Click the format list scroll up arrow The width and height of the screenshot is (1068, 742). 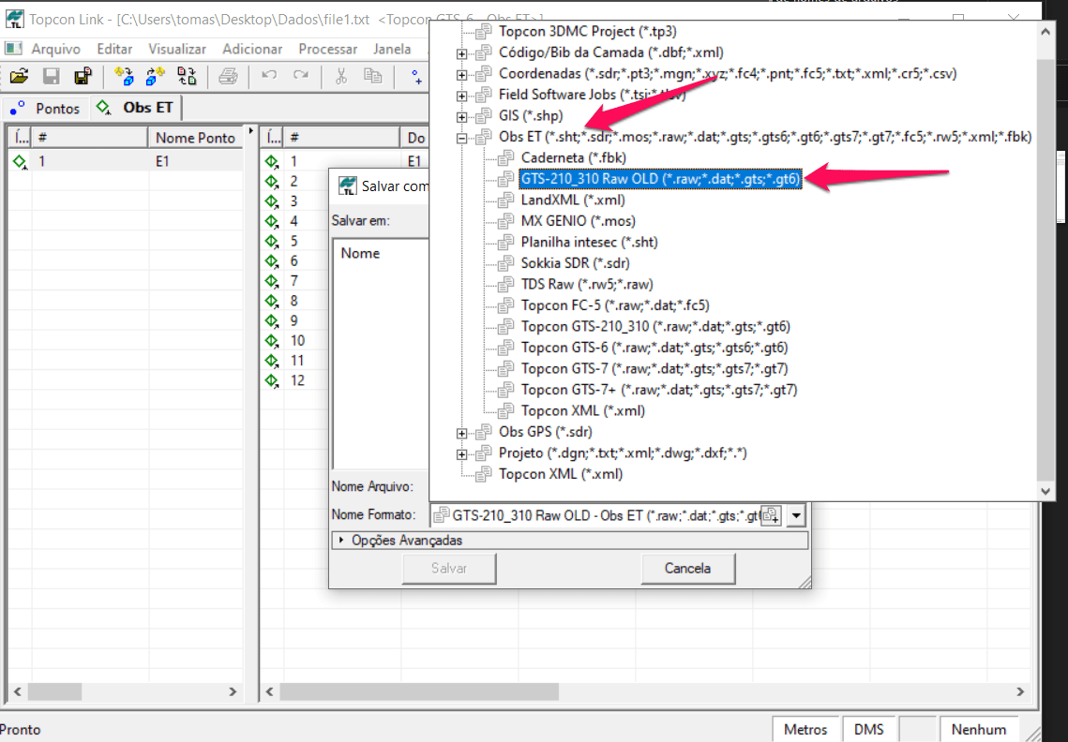1045,31
